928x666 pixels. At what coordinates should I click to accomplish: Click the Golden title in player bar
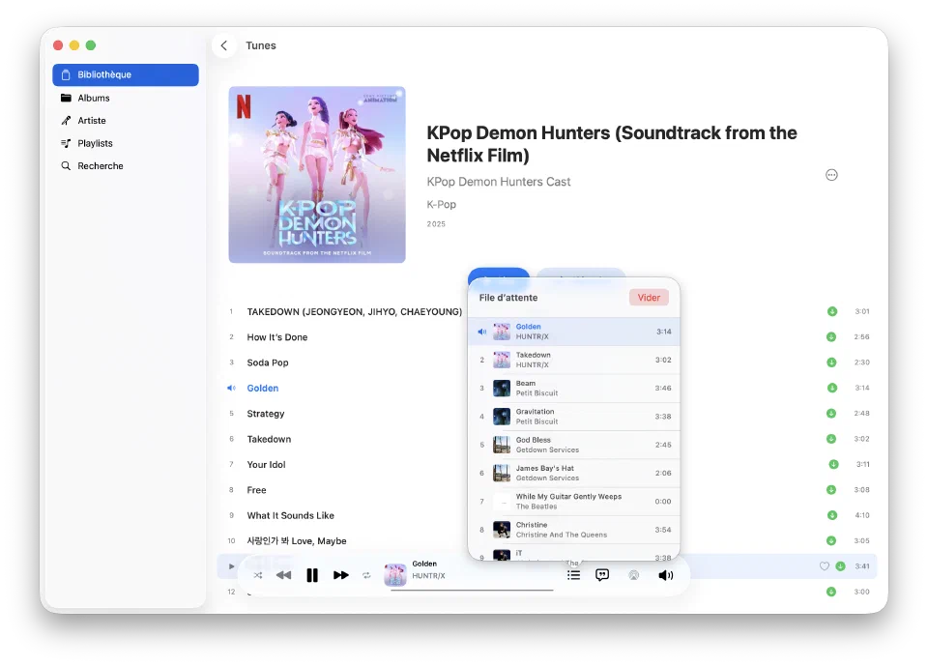pos(424,564)
